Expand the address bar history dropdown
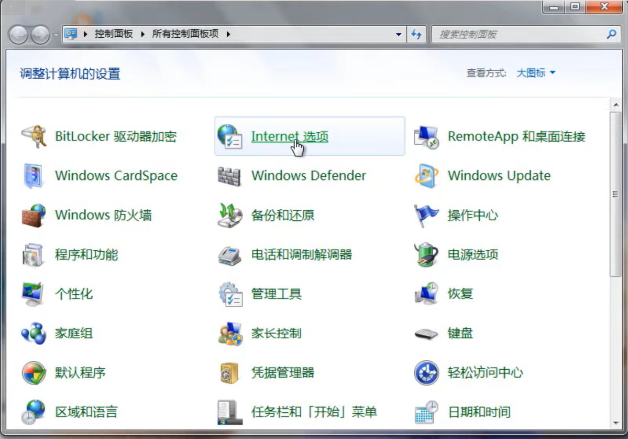This screenshot has height=439, width=628. pyautogui.click(x=398, y=34)
